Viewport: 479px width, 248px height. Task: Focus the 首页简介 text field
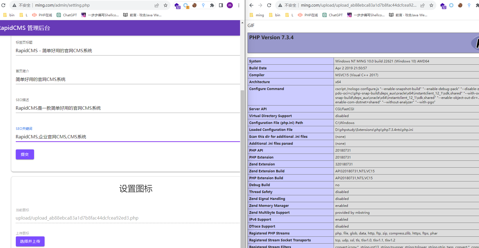point(127,80)
